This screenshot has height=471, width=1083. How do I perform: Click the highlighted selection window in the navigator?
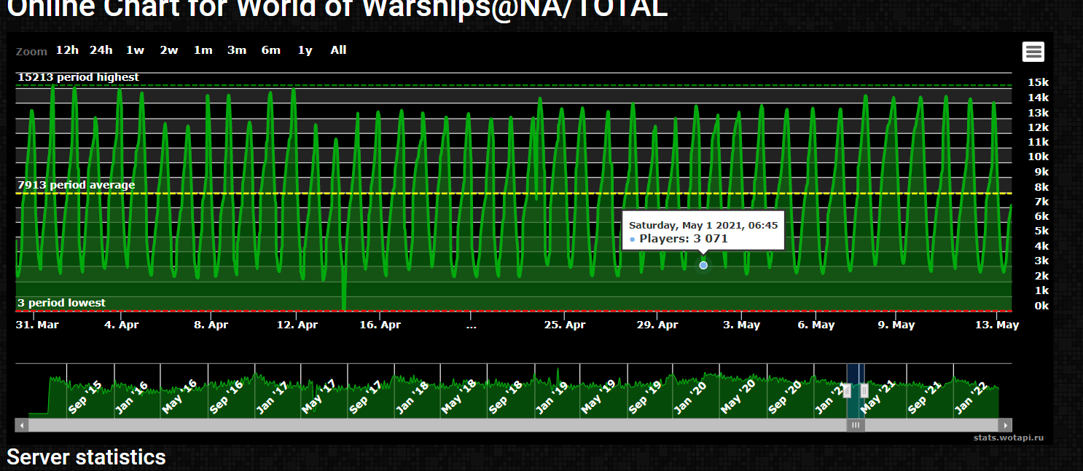tap(856, 404)
